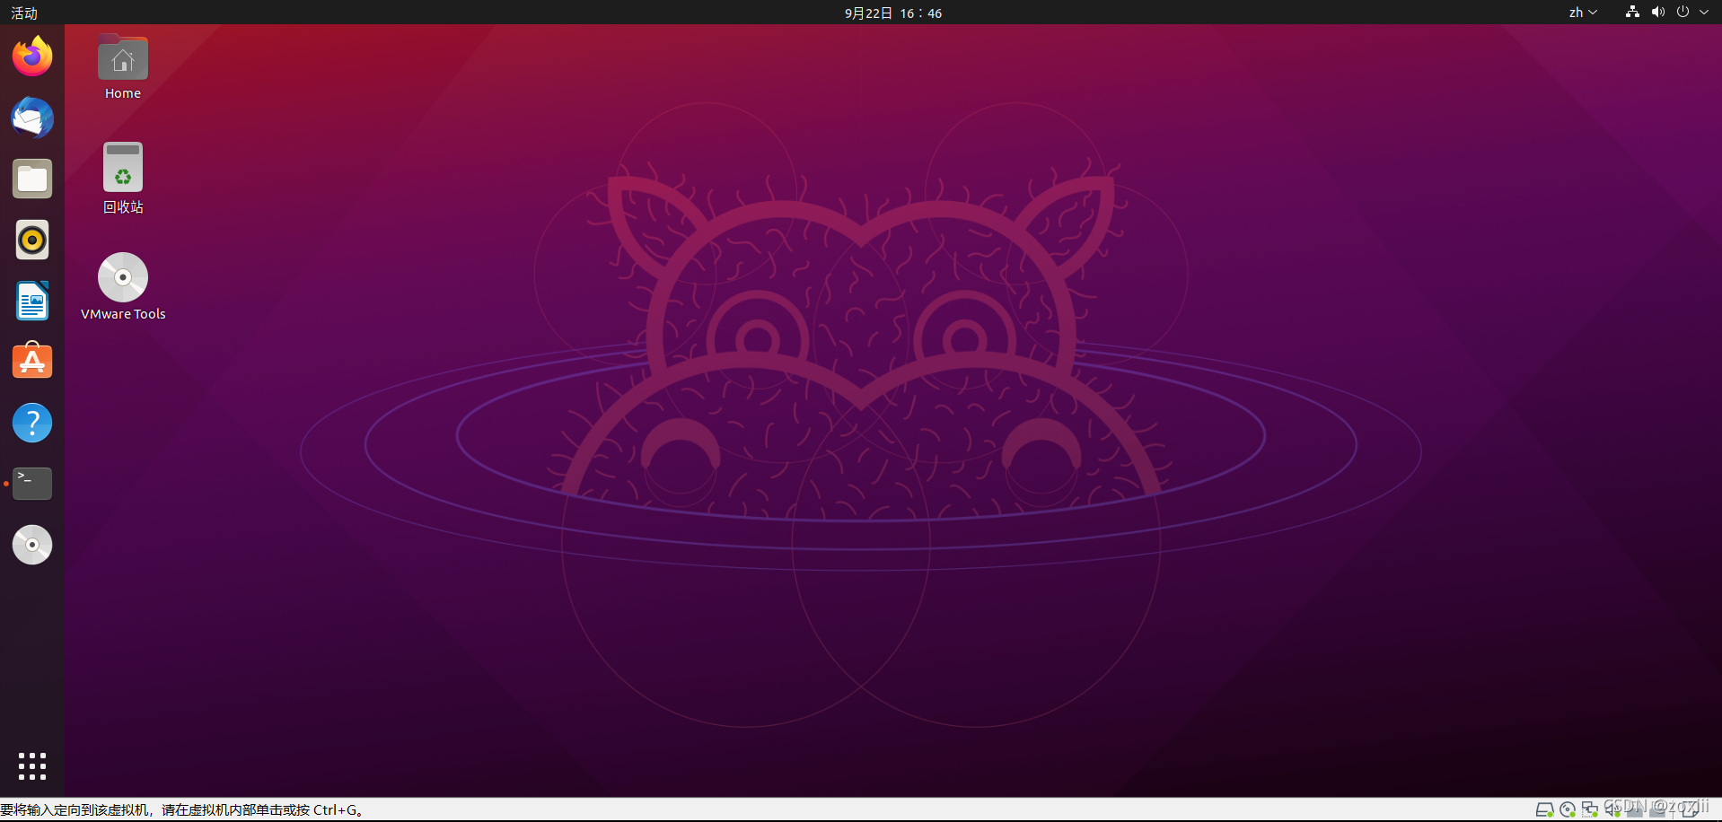Open the zh input source menu
Viewport: 1722px width, 822px height.
tap(1583, 13)
